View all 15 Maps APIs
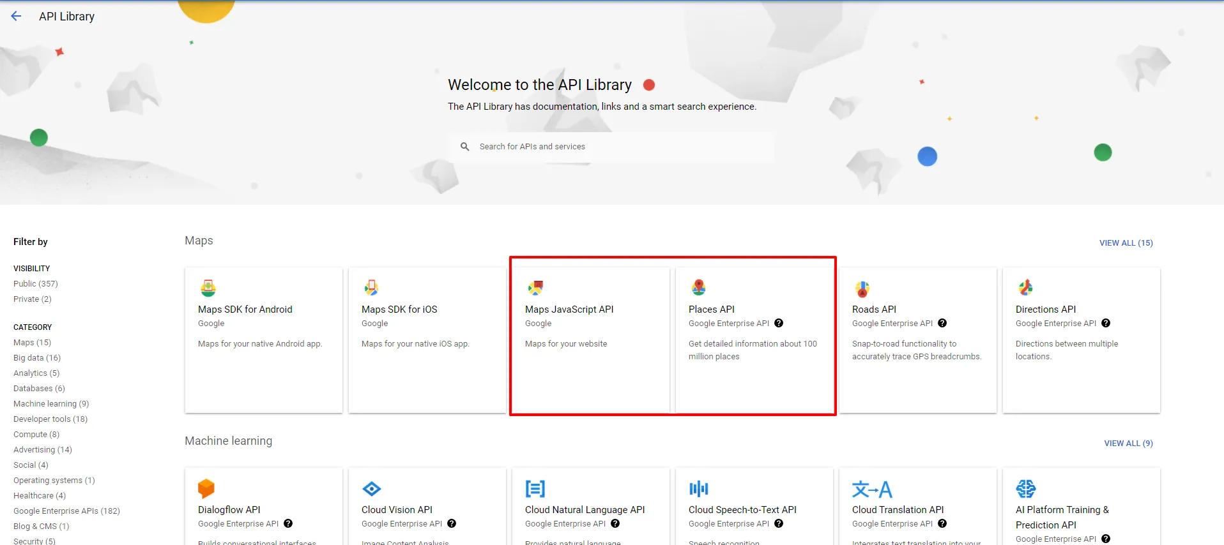 pyautogui.click(x=1126, y=243)
